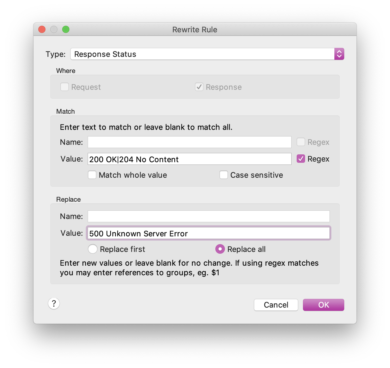Enable Case sensitive checkbox
Screen dimensions: 390x368
point(224,175)
